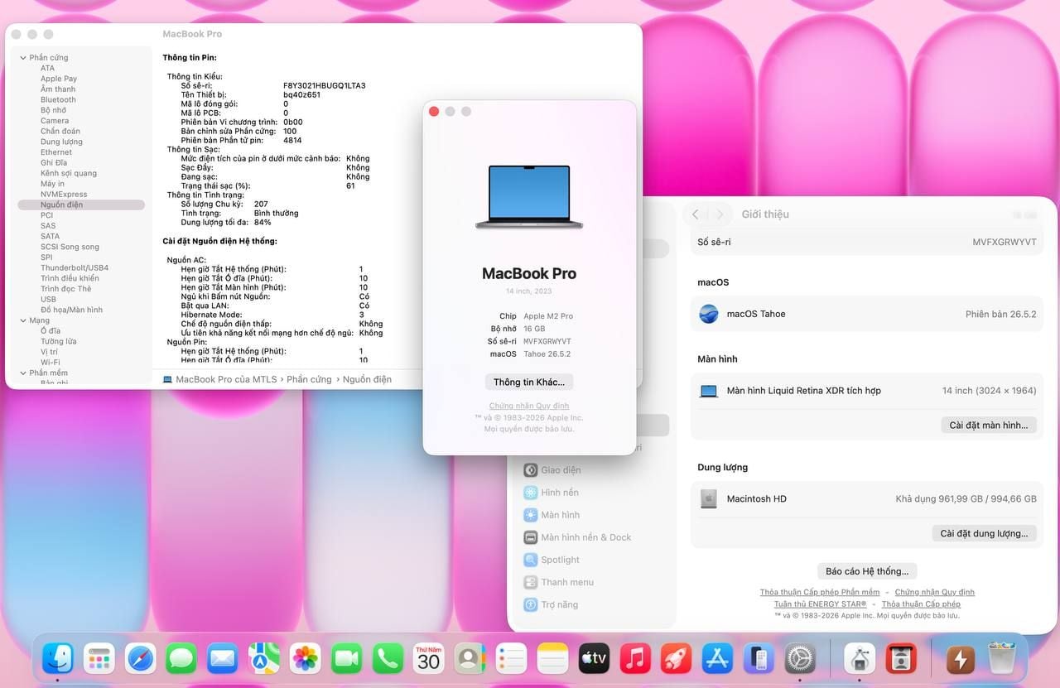This screenshot has width=1060, height=688.
Task: Click the MacBook Pro image in the About window
Action: click(x=529, y=197)
